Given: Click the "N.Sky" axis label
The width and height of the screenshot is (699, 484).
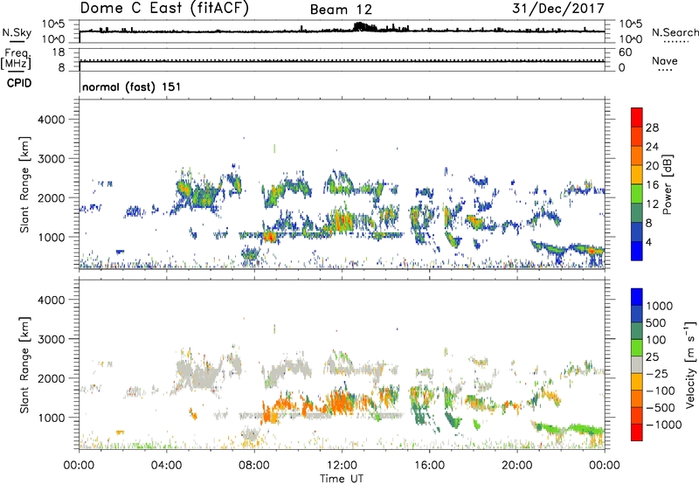Looking at the screenshot, I should 17,32.
